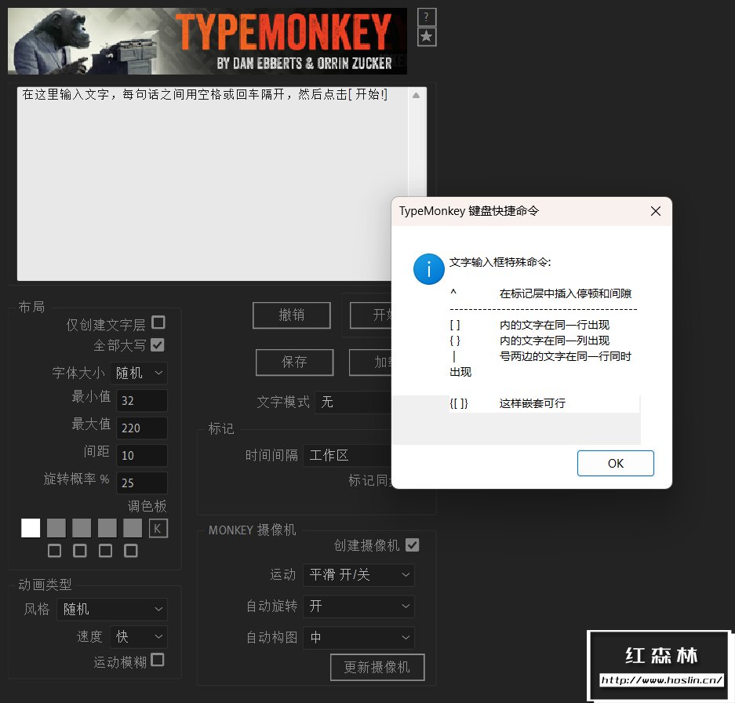Click the star icon under the help button
The height and width of the screenshot is (703, 735).
(427, 37)
